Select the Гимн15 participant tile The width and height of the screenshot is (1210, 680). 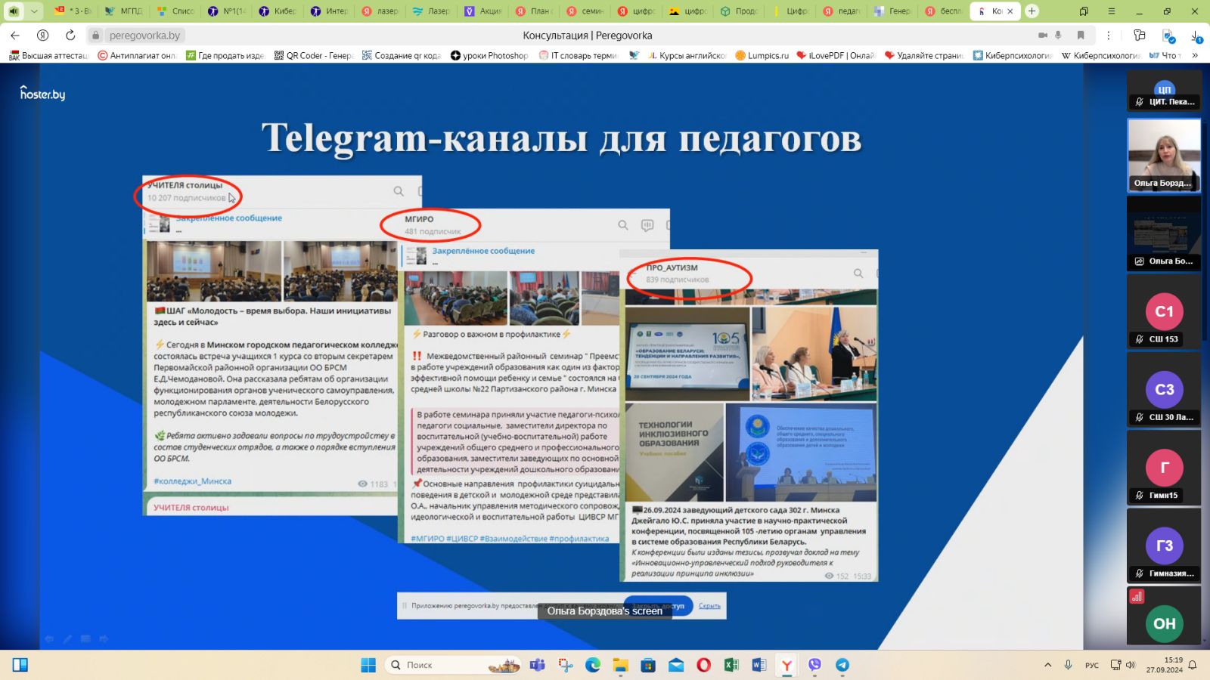pos(1164,468)
